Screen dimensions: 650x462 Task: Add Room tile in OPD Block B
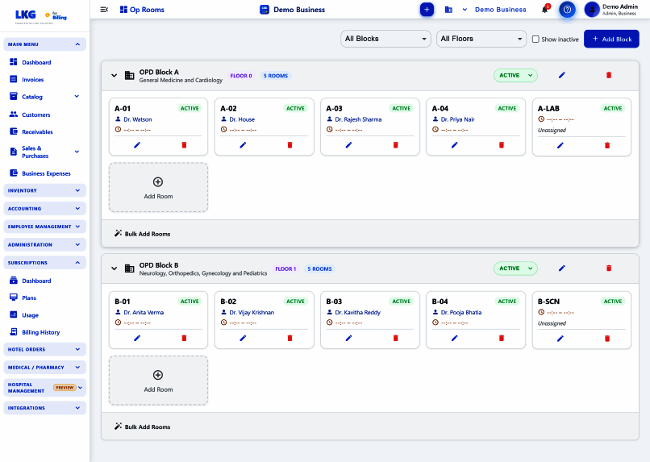click(x=158, y=381)
